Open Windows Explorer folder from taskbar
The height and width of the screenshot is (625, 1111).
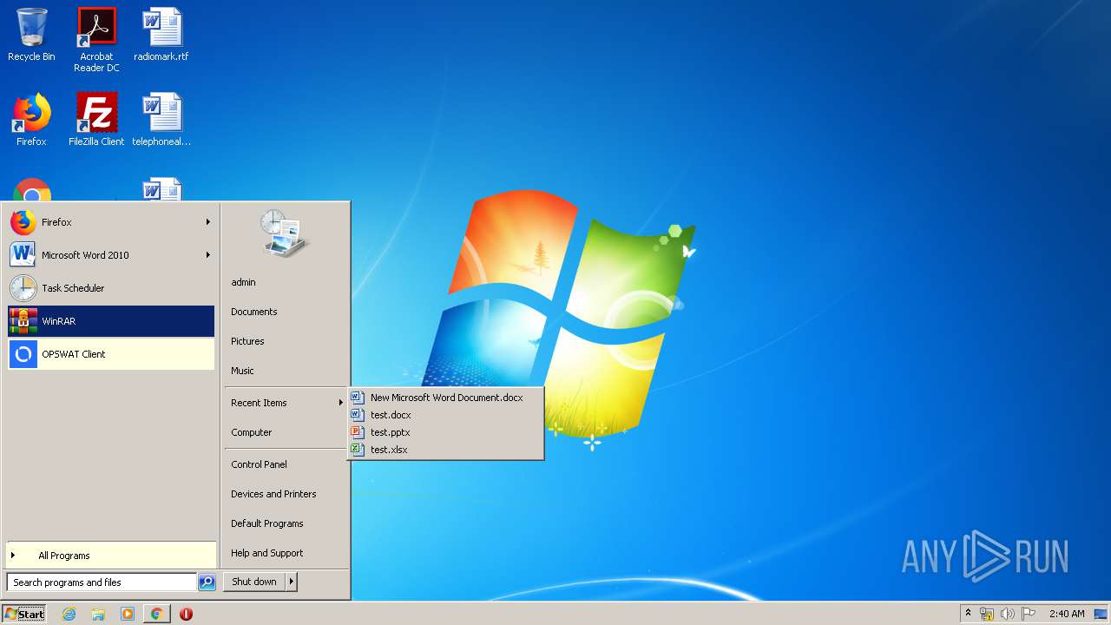pos(98,614)
